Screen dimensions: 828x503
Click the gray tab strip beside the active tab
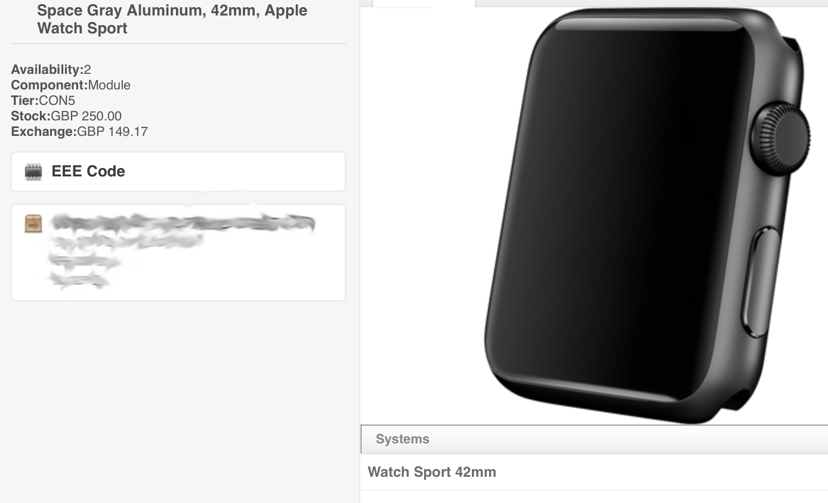point(651,3)
